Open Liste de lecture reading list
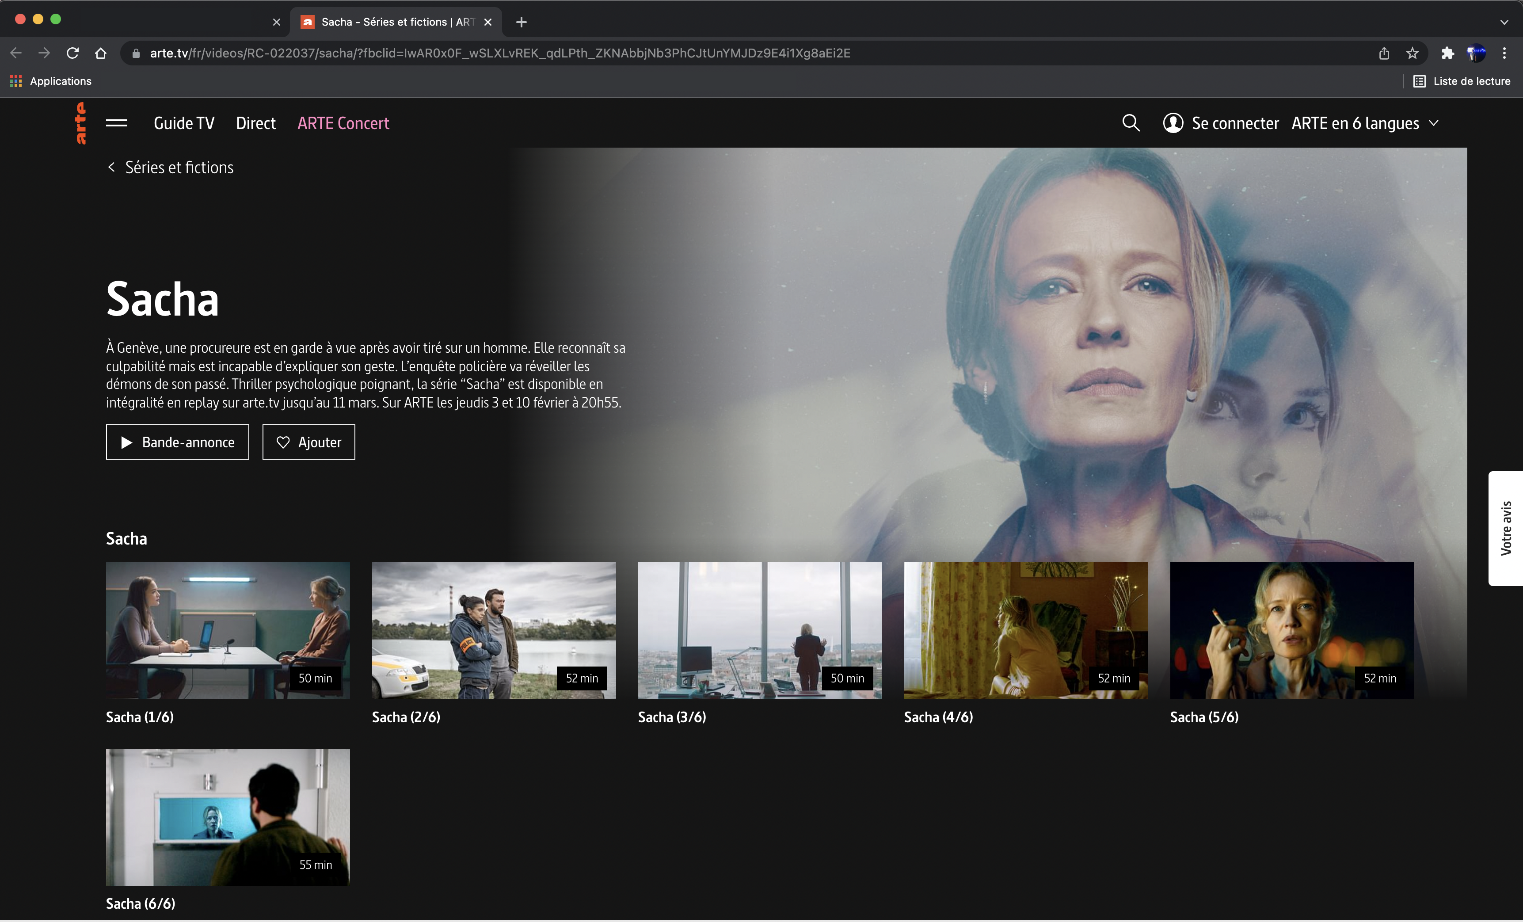Viewport: 1523px width, 922px height. 1462,81
